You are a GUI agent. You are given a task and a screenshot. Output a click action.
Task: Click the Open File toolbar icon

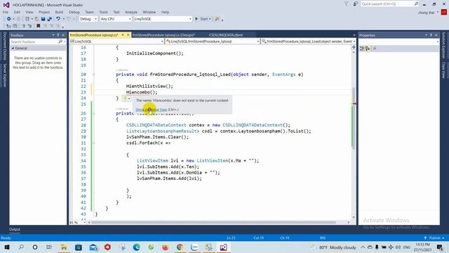(36, 19)
